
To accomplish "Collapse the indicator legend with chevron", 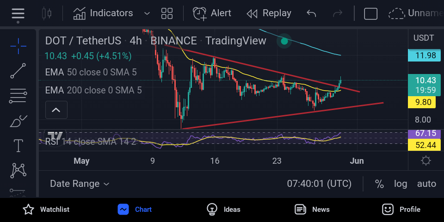I will click(x=56, y=110).
